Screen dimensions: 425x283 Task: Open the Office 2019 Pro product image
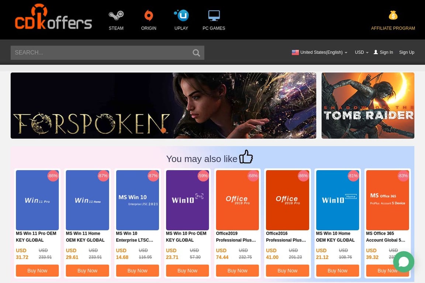point(238,200)
